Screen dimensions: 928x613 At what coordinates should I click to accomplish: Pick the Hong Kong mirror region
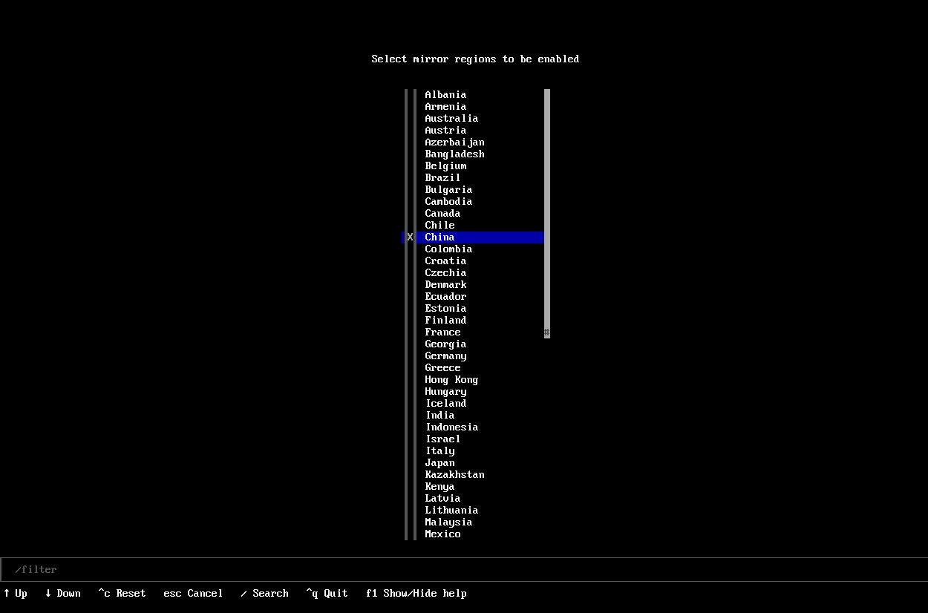pos(451,380)
